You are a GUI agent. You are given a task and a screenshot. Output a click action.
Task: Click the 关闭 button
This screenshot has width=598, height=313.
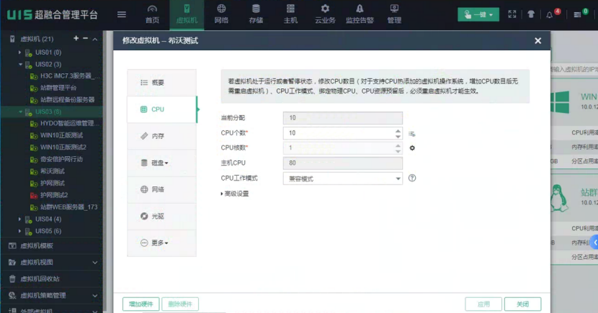[x=522, y=304]
